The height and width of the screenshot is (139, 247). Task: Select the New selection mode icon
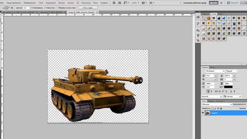coord(3,8)
